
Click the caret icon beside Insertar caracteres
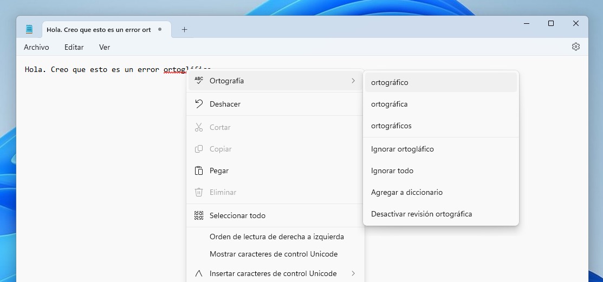199,273
